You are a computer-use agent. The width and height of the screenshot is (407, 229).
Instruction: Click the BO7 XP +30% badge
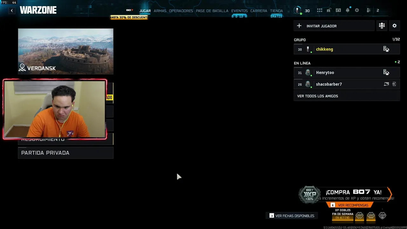[x=310, y=195]
